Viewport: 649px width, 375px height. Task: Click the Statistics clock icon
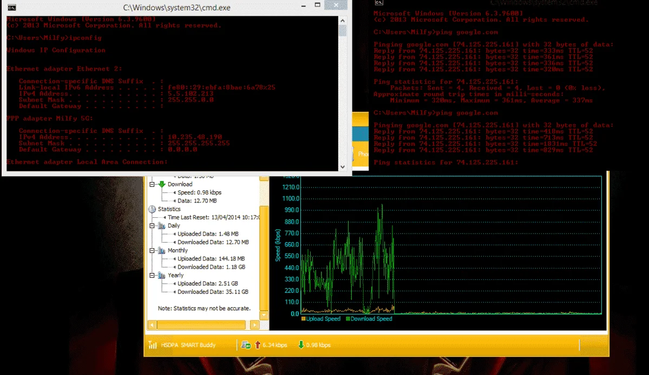(152, 209)
